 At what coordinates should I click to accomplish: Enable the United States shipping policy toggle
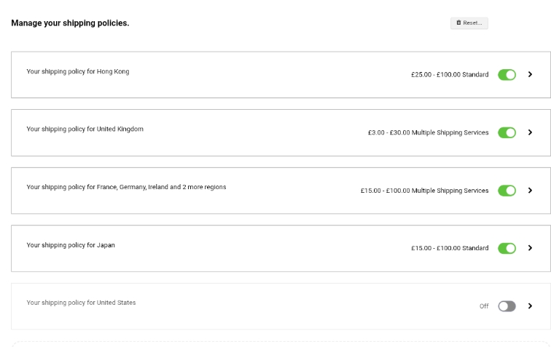[507, 306]
